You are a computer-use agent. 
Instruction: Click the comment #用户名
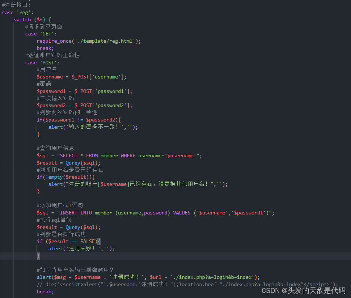[47, 69]
